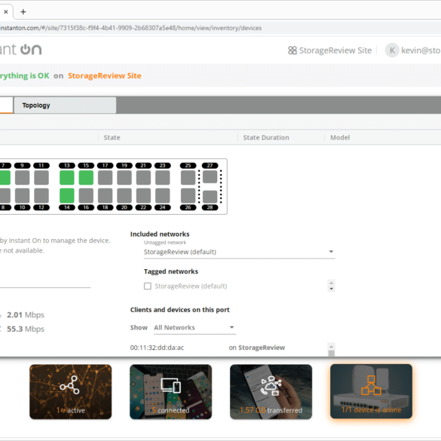
Task: Select switch port 19
Action: point(124,177)
